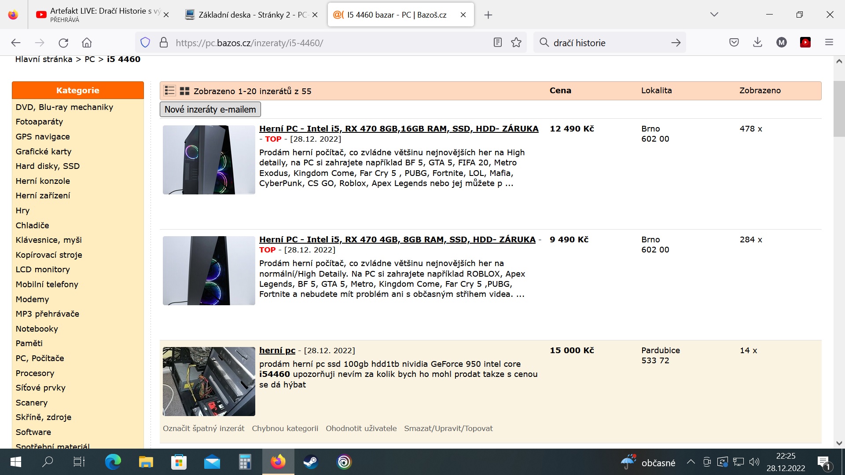Expand list of all open tabs
The image size is (845, 475).
(x=714, y=15)
